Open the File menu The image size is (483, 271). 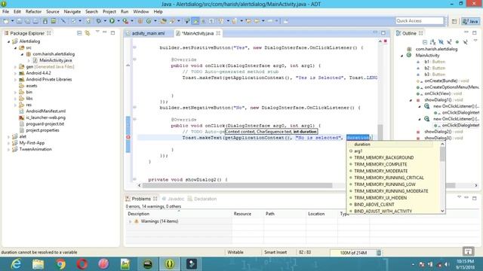[x=5, y=12]
